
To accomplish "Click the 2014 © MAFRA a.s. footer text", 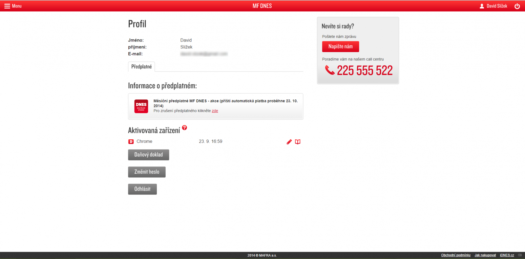I will (262, 255).
